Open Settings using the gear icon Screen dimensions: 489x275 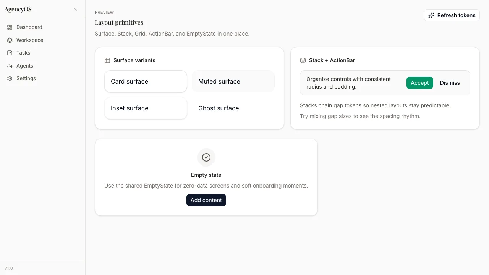point(10,78)
